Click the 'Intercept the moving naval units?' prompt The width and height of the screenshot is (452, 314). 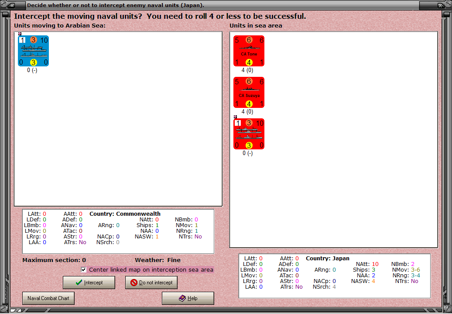(x=79, y=16)
